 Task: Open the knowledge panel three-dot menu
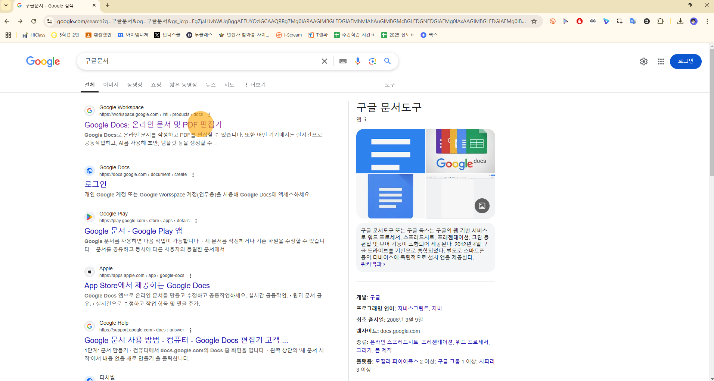tap(365, 119)
